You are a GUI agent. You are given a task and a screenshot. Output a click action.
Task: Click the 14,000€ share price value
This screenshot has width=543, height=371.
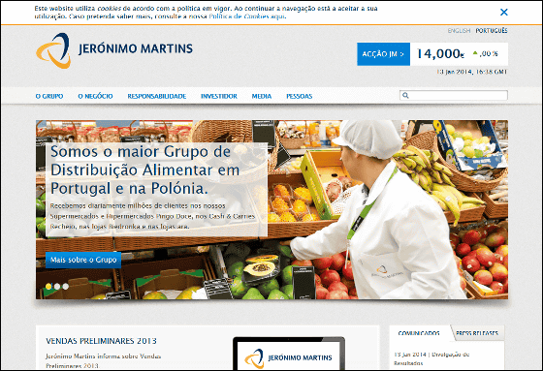(440, 53)
